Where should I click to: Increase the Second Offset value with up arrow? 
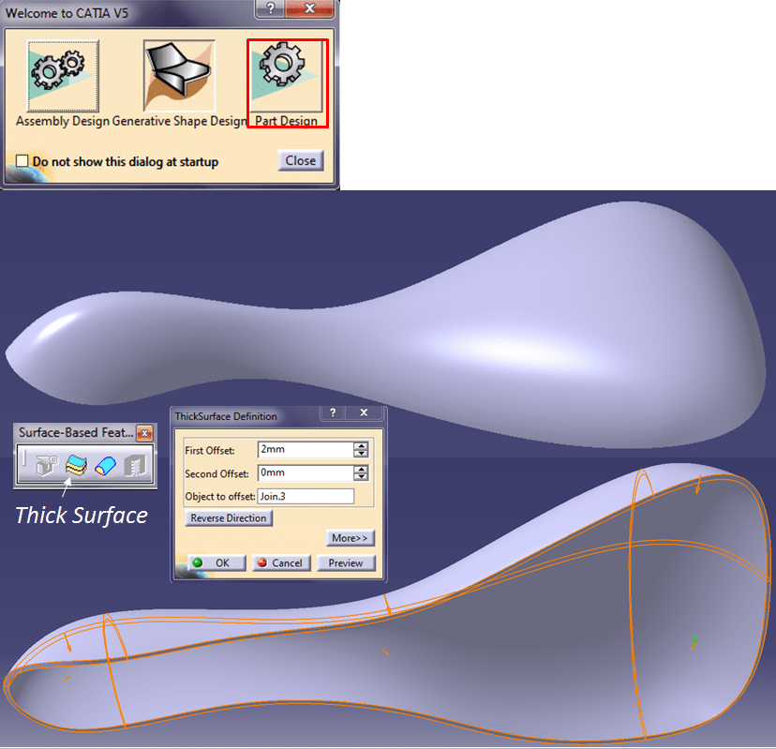click(x=361, y=469)
